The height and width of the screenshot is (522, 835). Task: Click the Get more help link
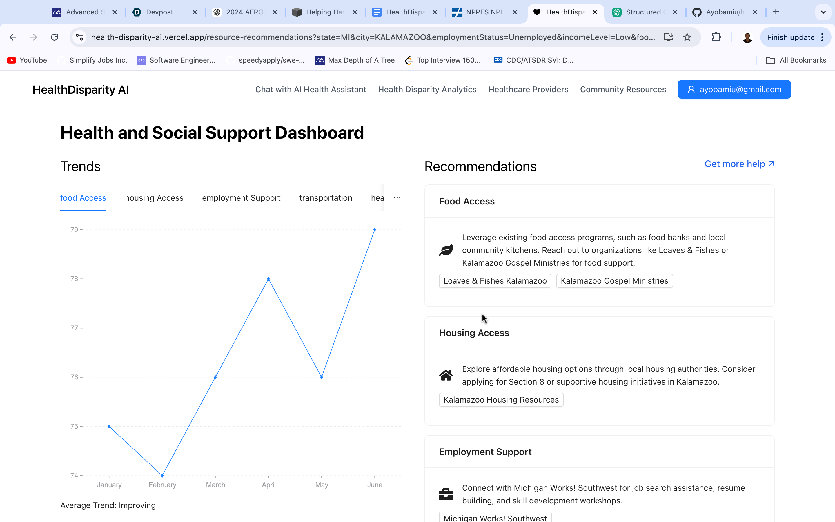coord(739,164)
